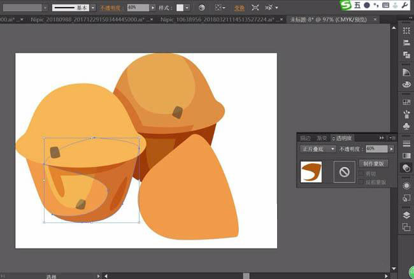Click the 变换 (Transform) link in control bar
The height and width of the screenshot is (279, 414).
click(239, 8)
